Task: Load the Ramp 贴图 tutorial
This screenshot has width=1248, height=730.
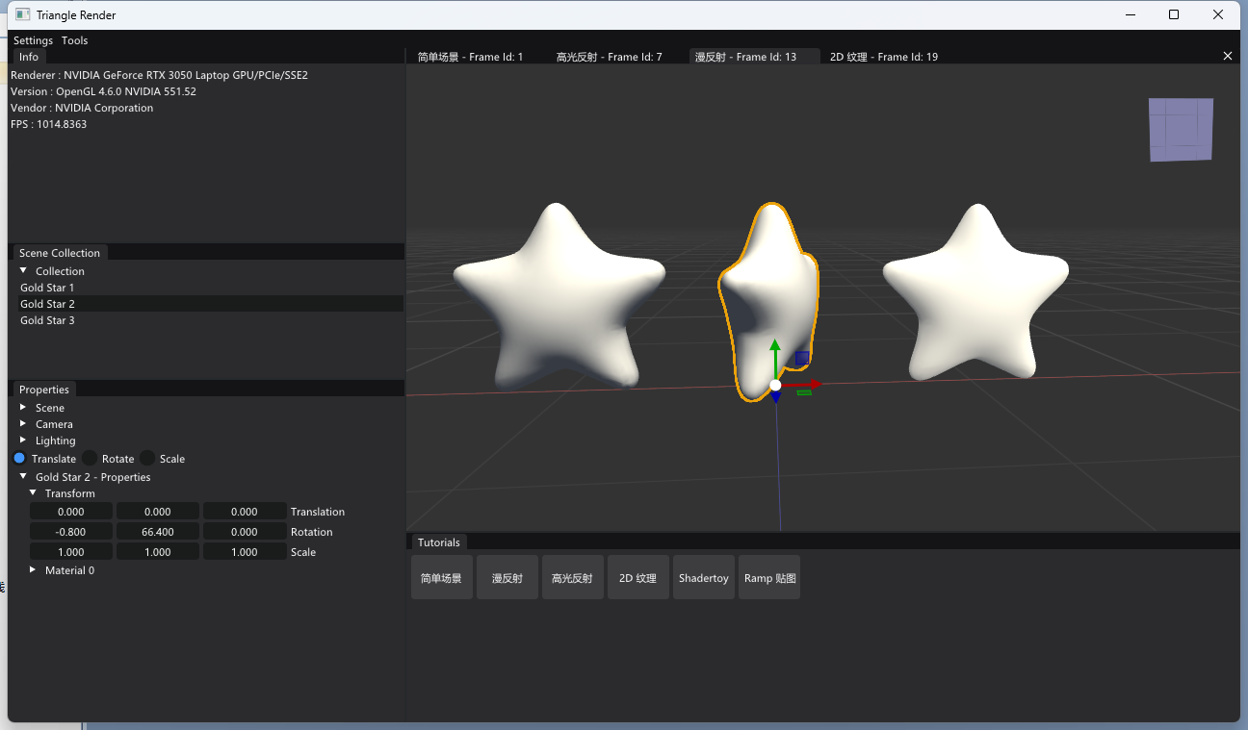Action: click(x=769, y=578)
